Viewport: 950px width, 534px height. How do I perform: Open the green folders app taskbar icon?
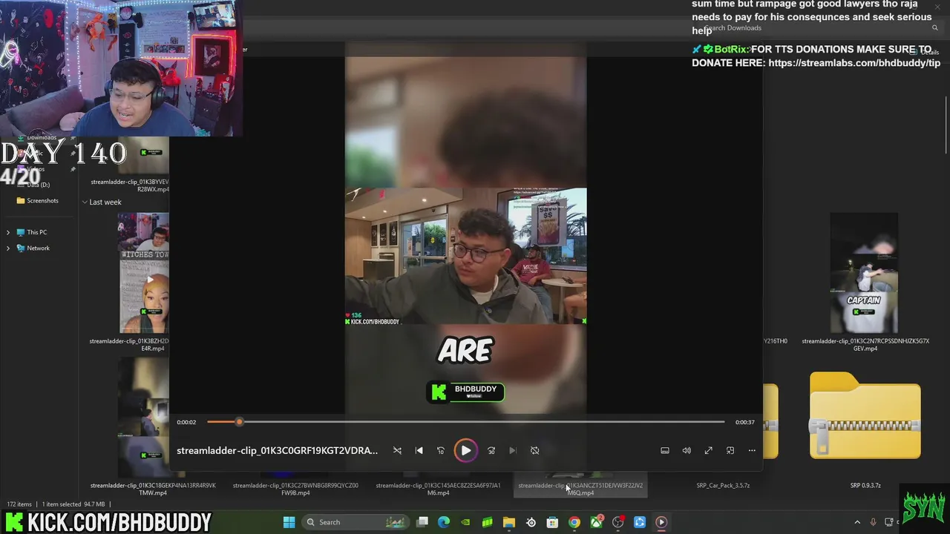[x=487, y=522]
